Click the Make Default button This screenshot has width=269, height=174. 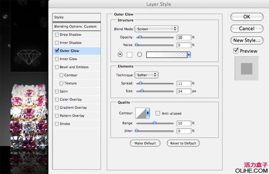[145, 143]
